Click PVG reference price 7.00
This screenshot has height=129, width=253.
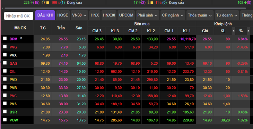pyautogui.click(x=46, y=47)
